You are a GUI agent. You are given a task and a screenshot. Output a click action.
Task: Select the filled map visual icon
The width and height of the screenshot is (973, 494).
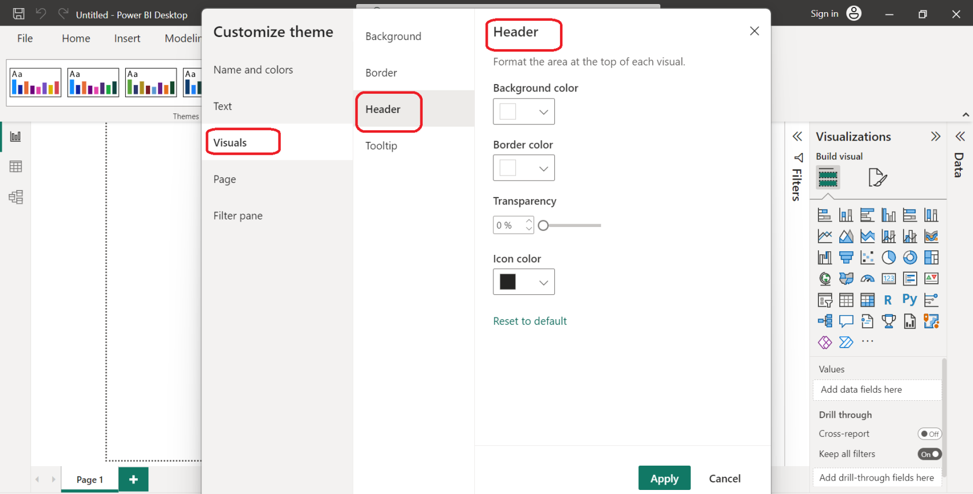click(846, 279)
